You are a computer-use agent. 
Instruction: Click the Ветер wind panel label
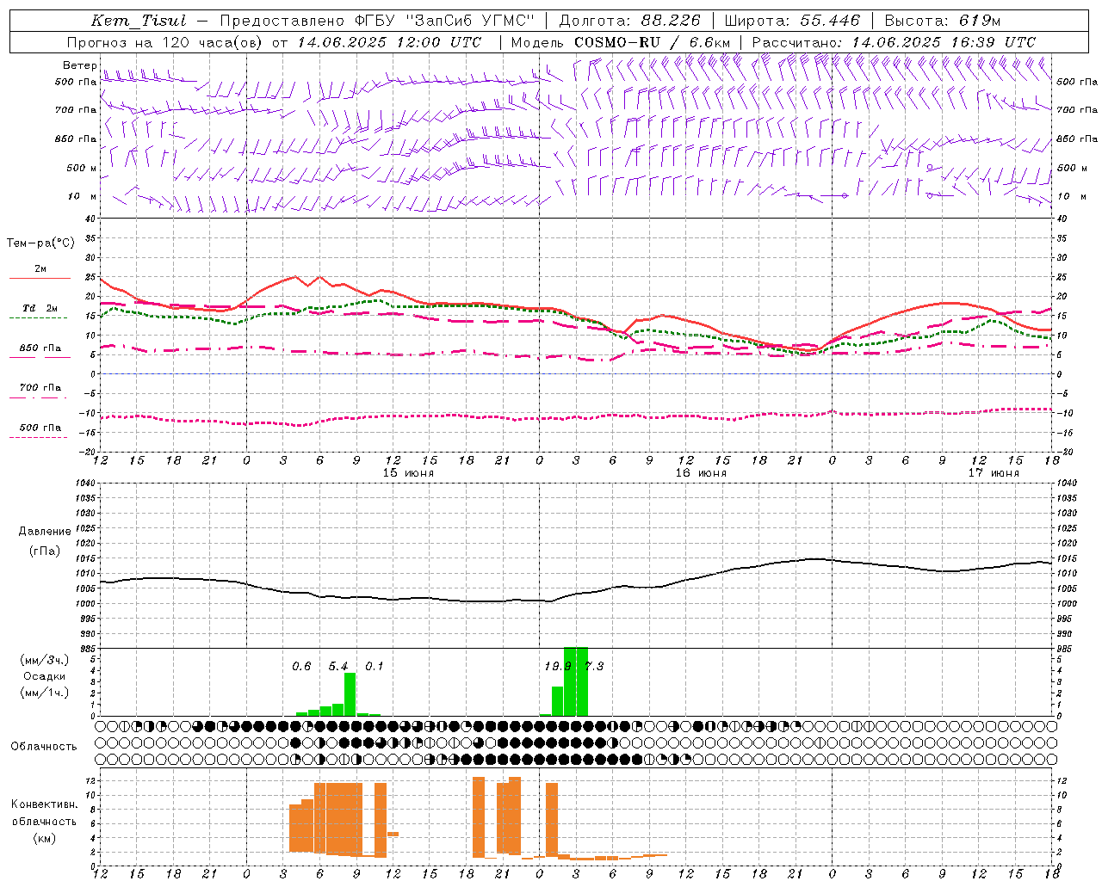(80, 65)
